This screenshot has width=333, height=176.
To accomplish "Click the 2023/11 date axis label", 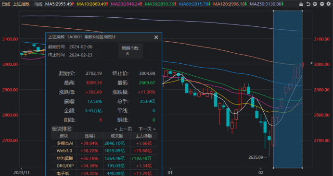I will pos(22,173).
